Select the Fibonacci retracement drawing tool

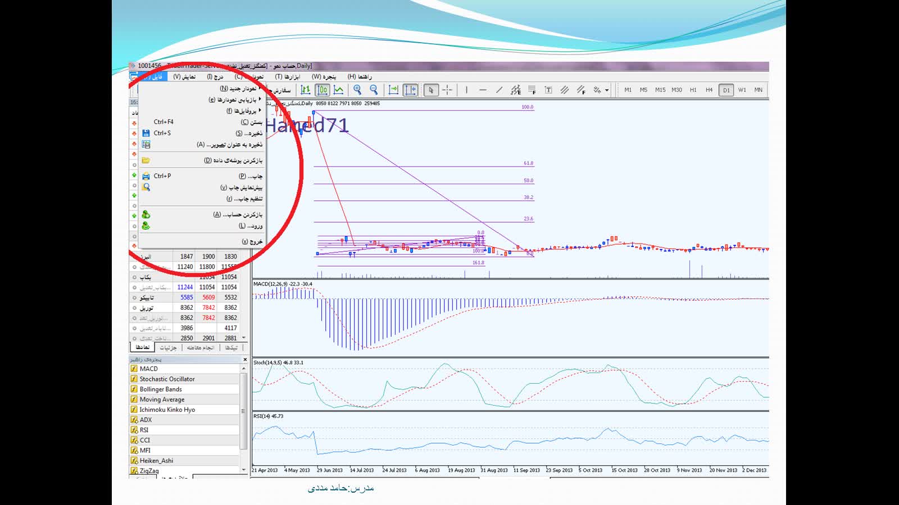tap(532, 90)
